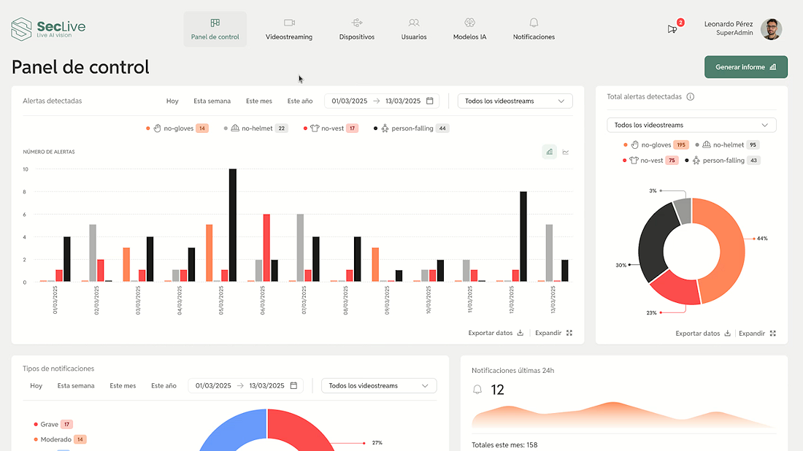Expand the total alerts donut chart
The image size is (803, 451).
coord(758,334)
